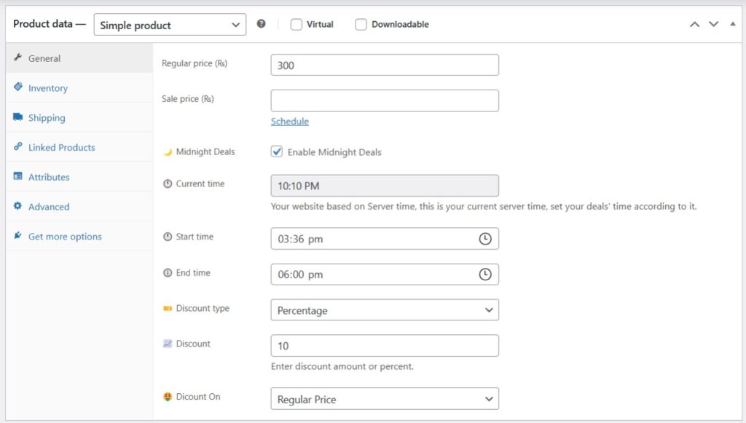Image resolution: width=746 pixels, height=423 pixels.
Task: Open the End time clock picker icon
Action: point(484,274)
